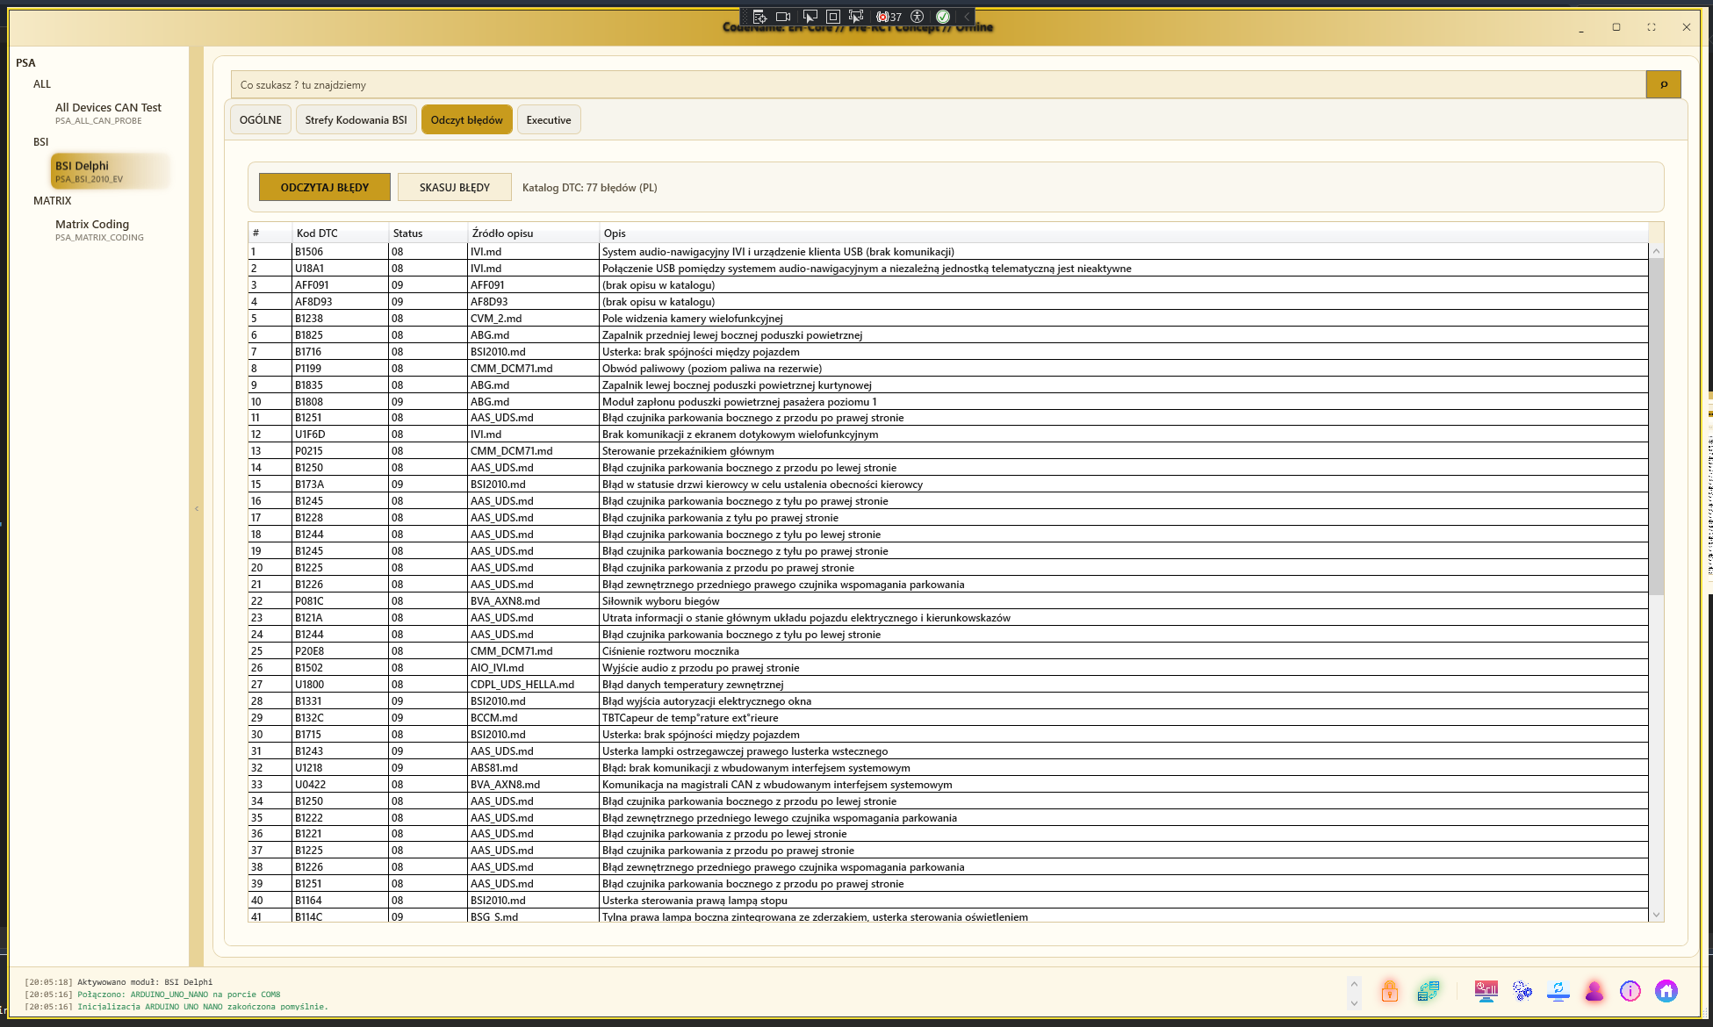Click the orange padlock icon in the bottom bar

1389,991
